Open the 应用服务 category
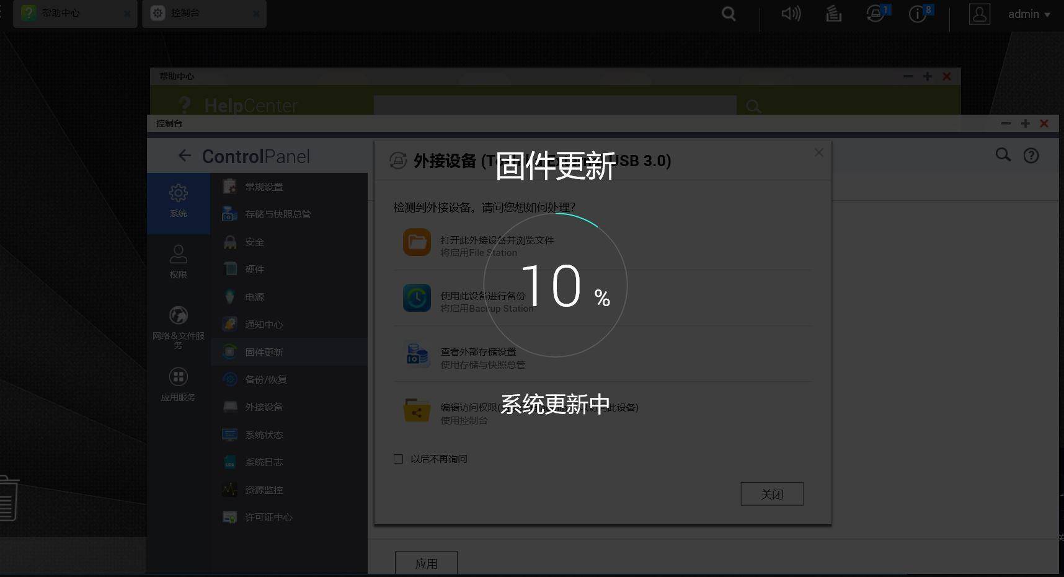 pyautogui.click(x=179, y=383)
